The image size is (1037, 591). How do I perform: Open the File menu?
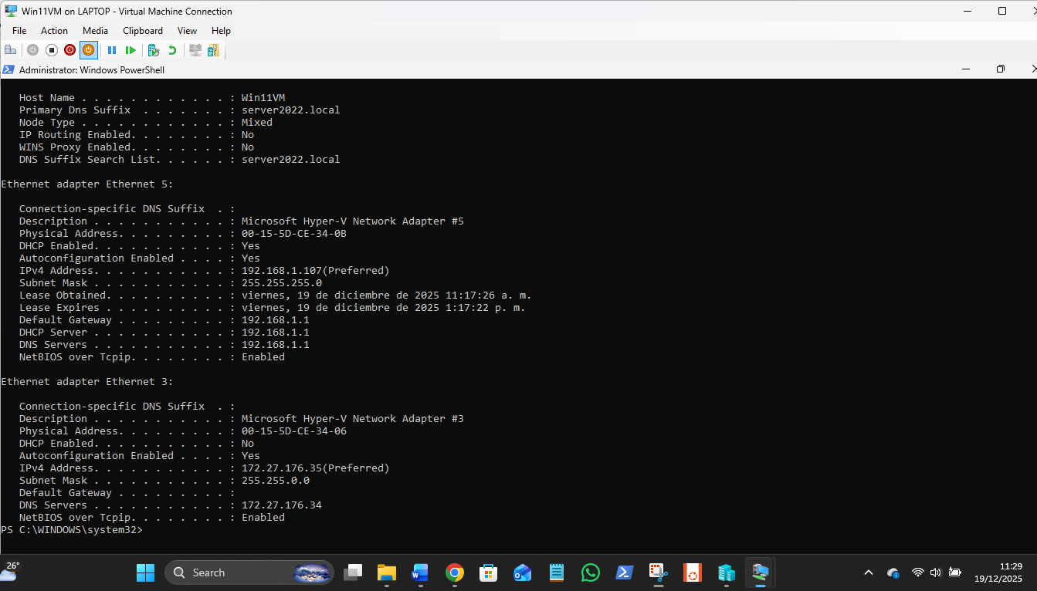19,31
